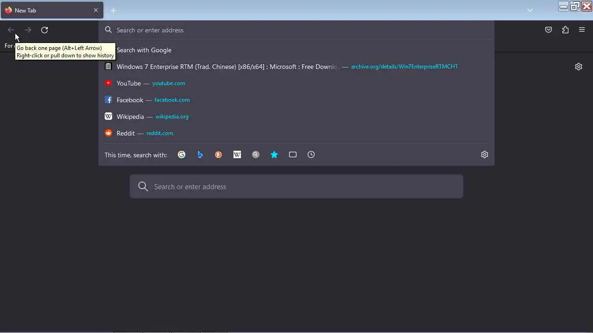Select the New Tab tab
Viewport: 593px width, 333px height.
point(52,10)
